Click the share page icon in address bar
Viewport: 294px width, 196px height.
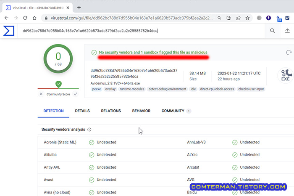pyautogui.click(x=238, y=18)
